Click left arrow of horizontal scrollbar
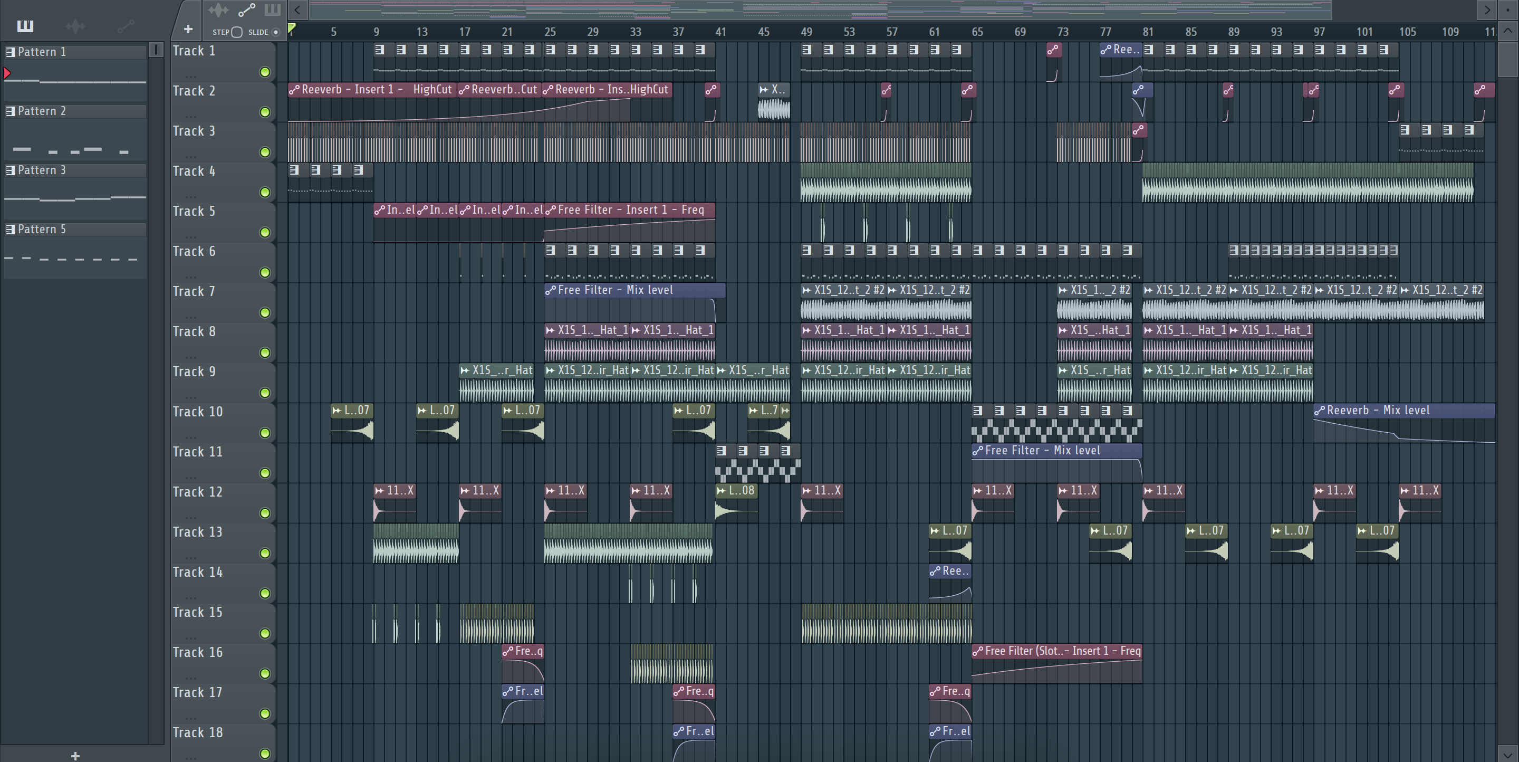Screen dimensions: 1519x762 (x=298, y=9)
